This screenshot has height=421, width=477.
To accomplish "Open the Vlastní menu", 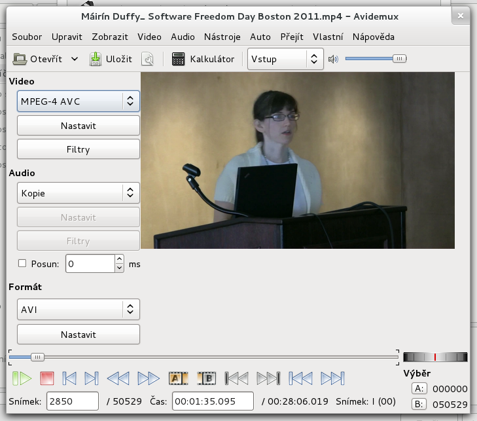I will pyautogui.click(x=328, y=37).
